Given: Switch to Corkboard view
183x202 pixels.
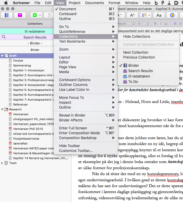Looking at the screenshot, I should pos(86,14).
